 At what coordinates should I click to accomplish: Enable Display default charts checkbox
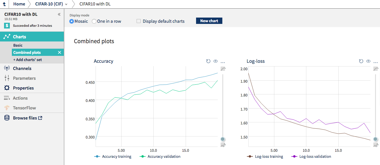pos(139,21)
